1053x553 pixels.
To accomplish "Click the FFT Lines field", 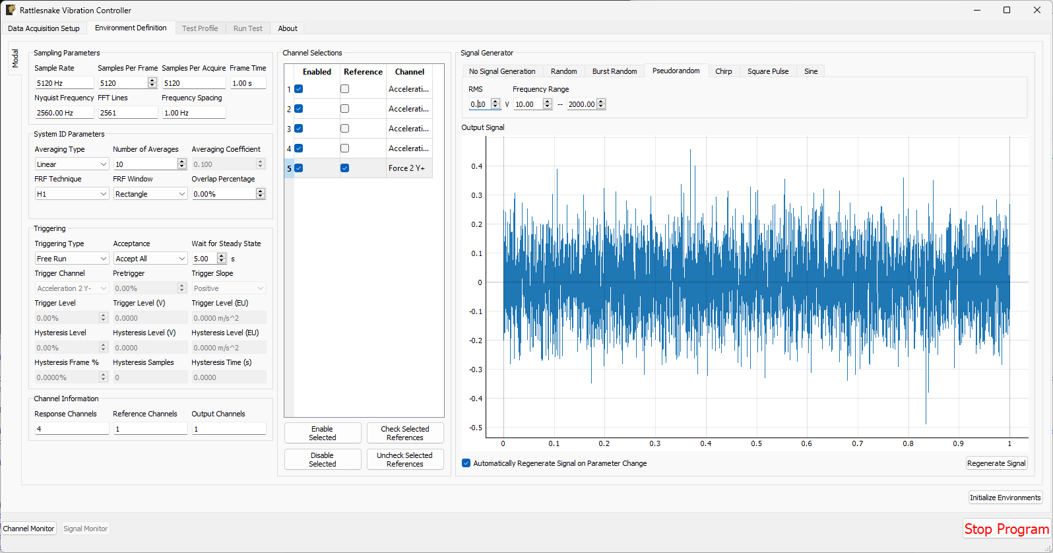I will click(127, 113).
